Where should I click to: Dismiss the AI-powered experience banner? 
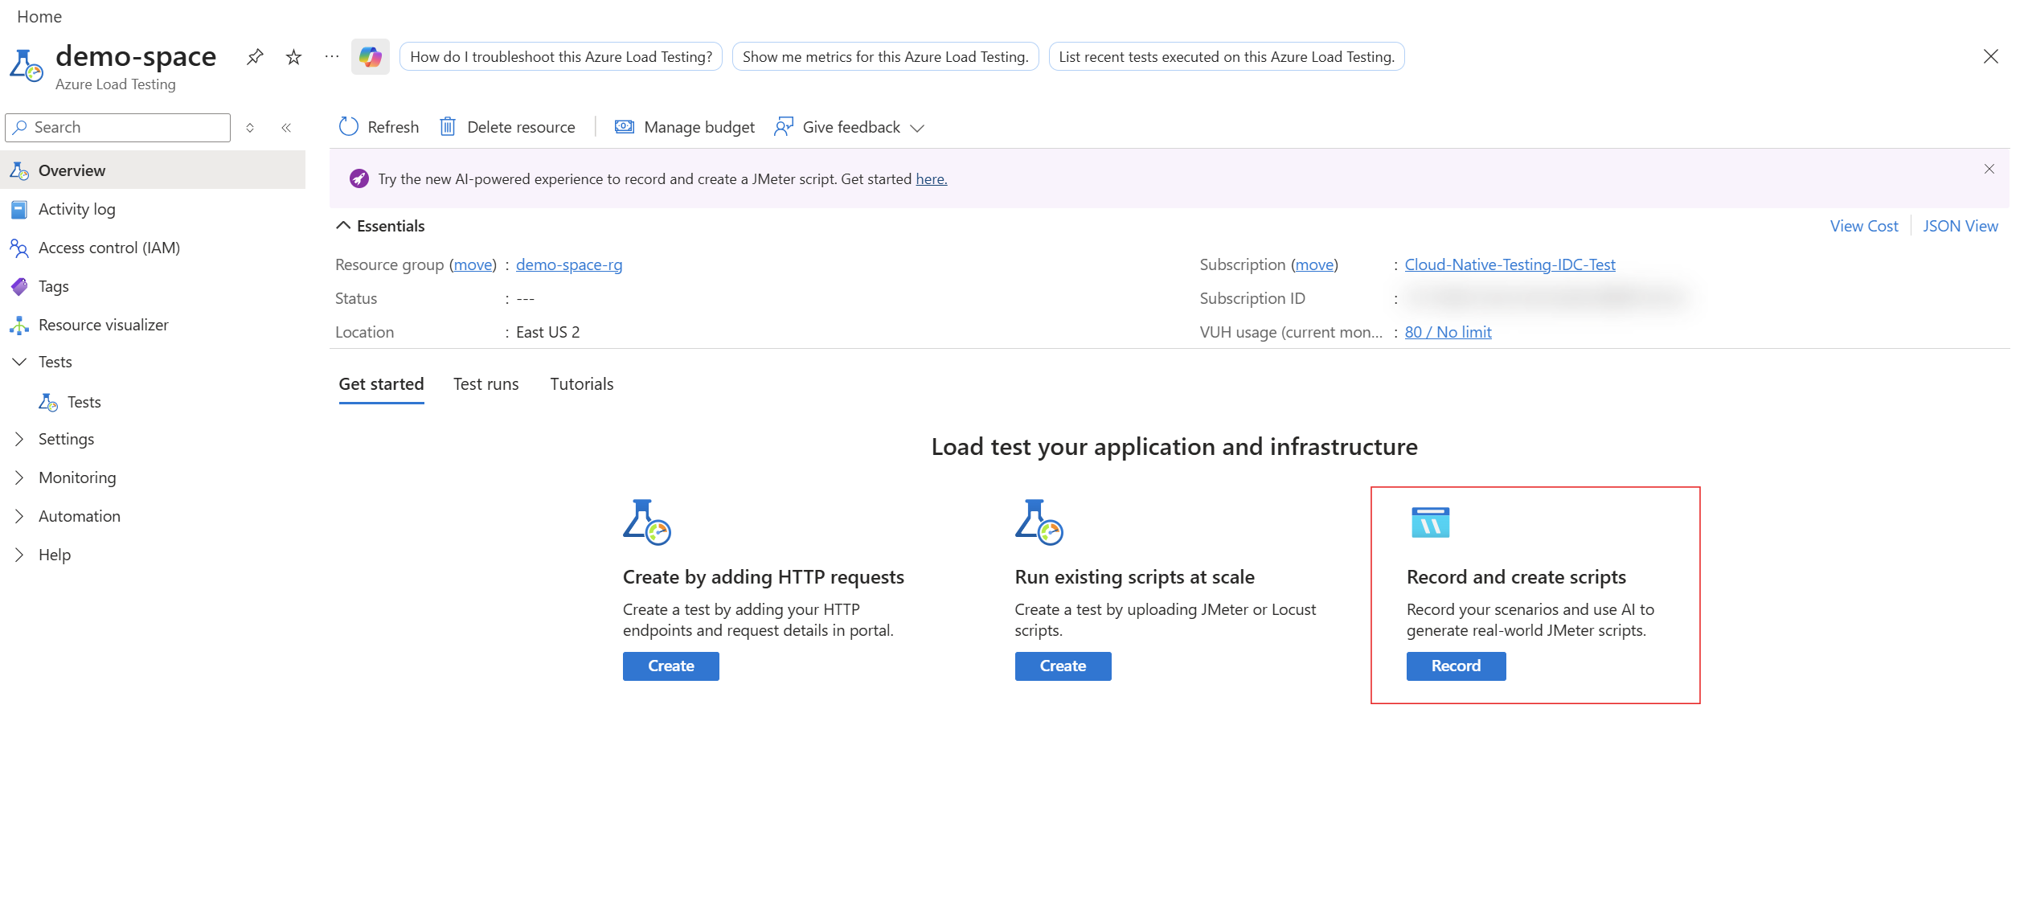[x=1989, y=169]
